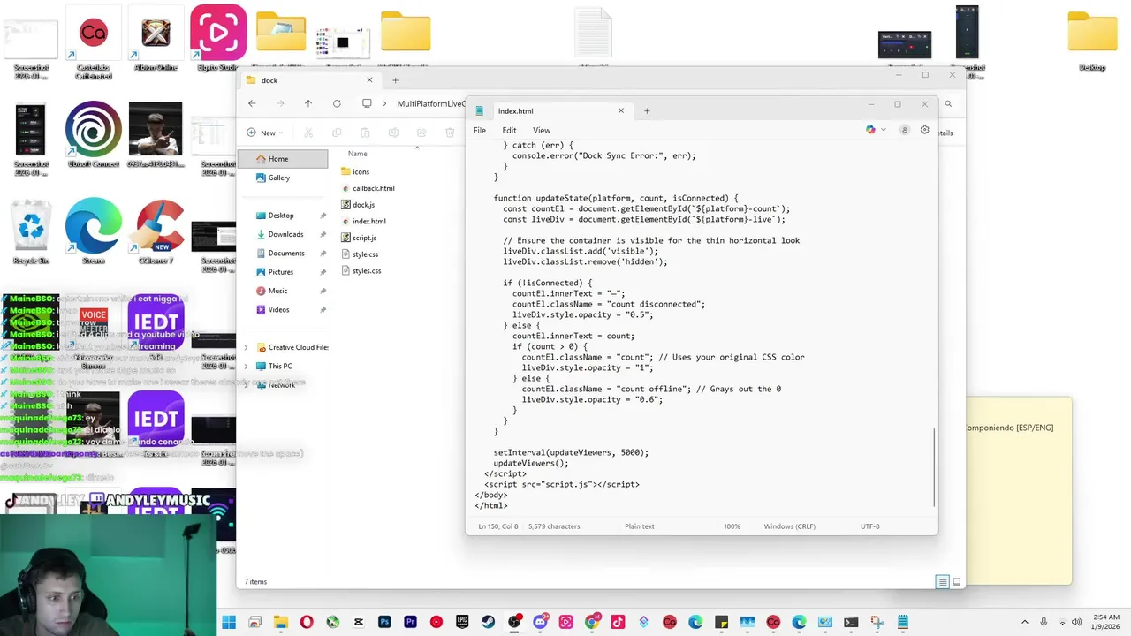
Task: Click Ln 150, Col 8 position indicator
Action: pos(497,526)
